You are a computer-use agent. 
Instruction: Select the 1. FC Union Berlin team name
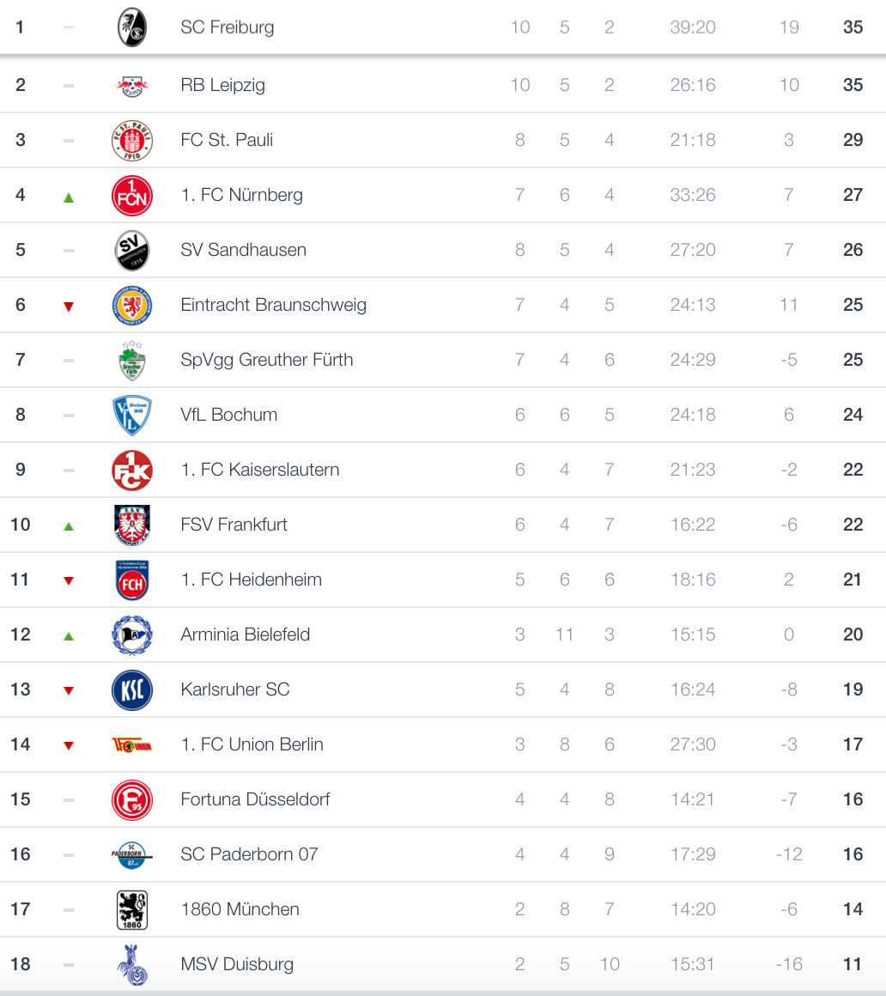[x=252, y=744]
